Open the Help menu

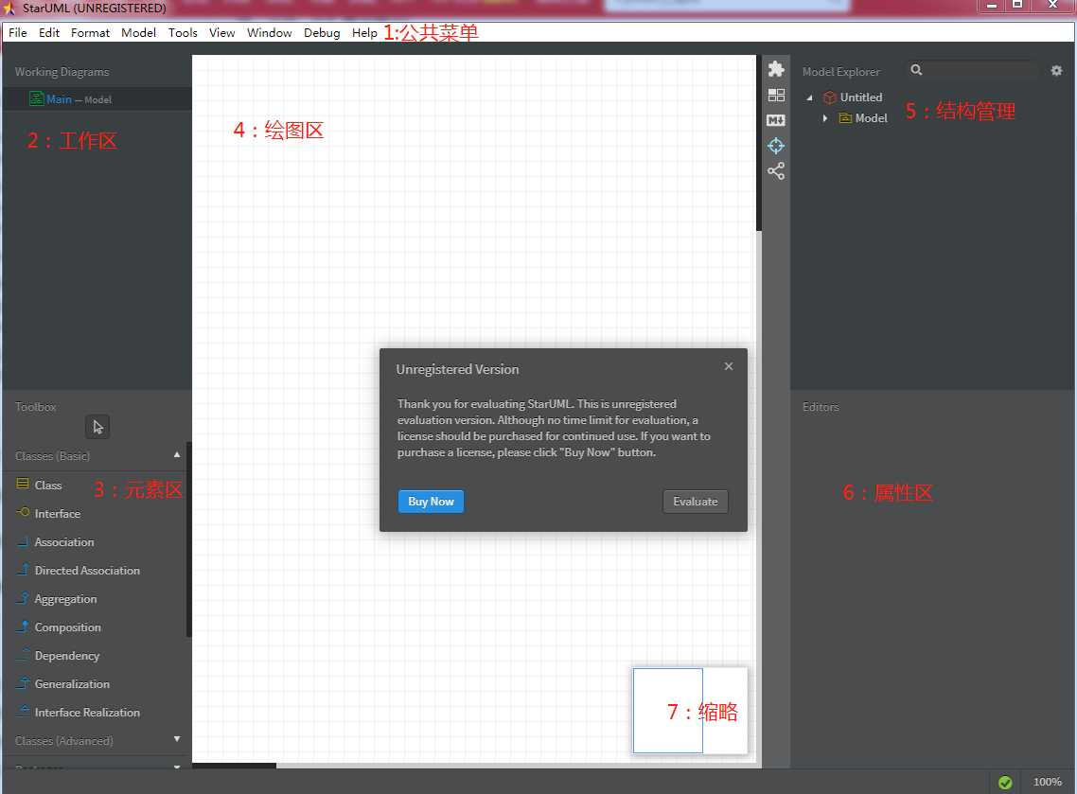tap(364, 32)
